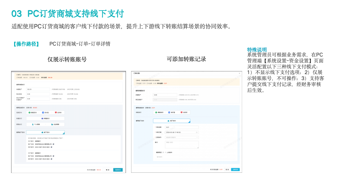This screenshot has height=190, width=338.
Task: Open calendar icon in 付款日期 field
Action: pos(197,132)
